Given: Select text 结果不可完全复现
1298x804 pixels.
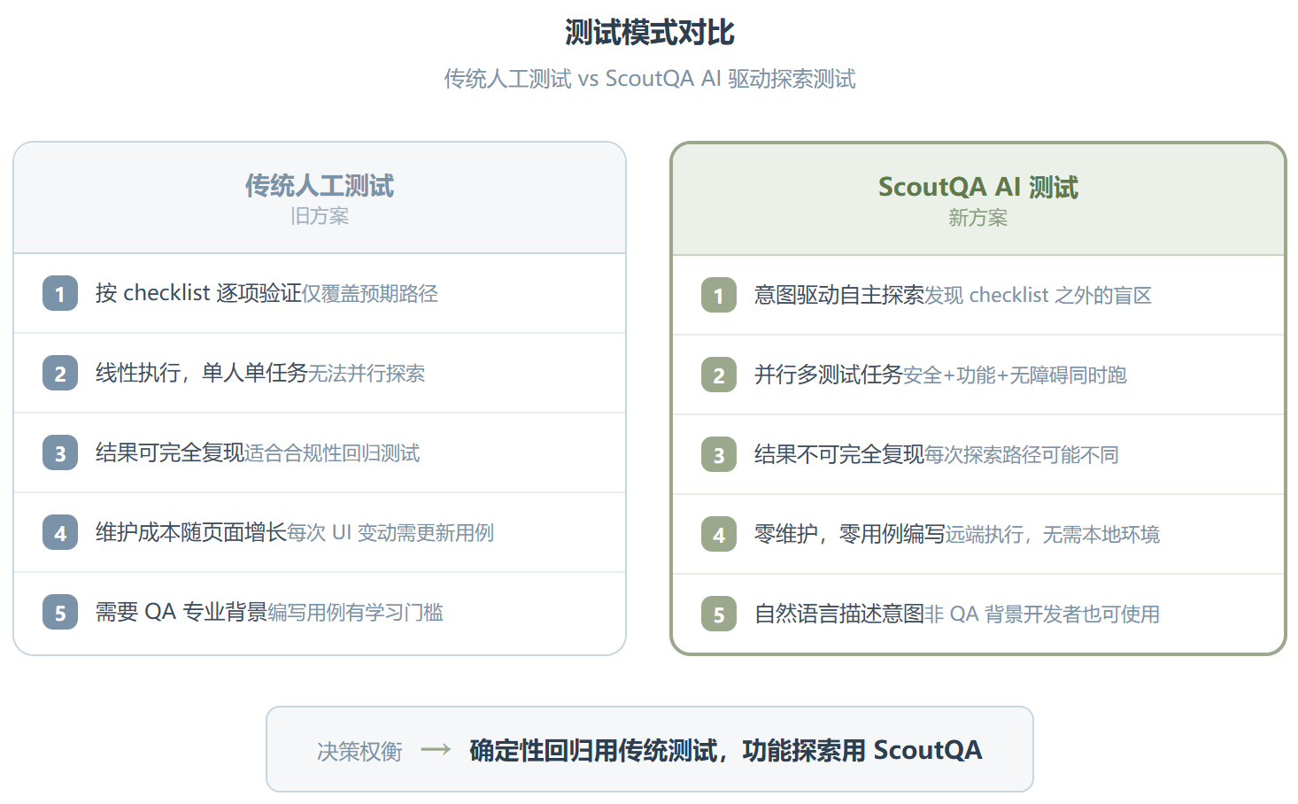Looking at the screenshot, I should (x=839, y=454).
